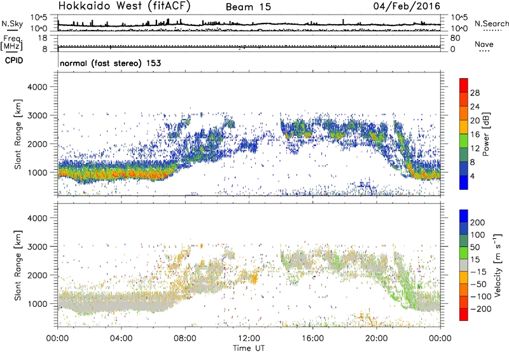The width and height of the screenshot is (509, 352).
Task: Click the date '04/Feb/2016'
Action: point(407,6)
